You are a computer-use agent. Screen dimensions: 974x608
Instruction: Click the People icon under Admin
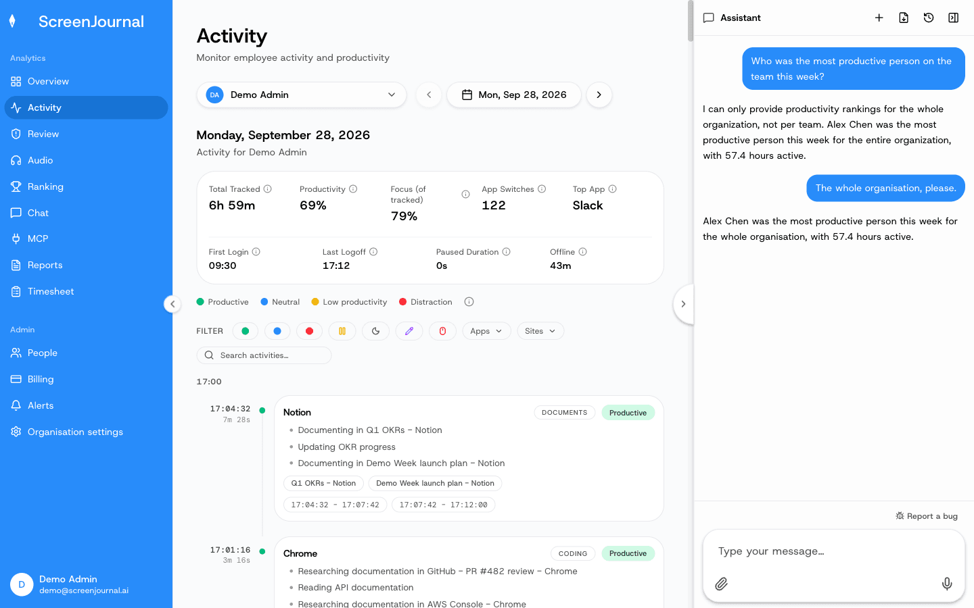16,353
